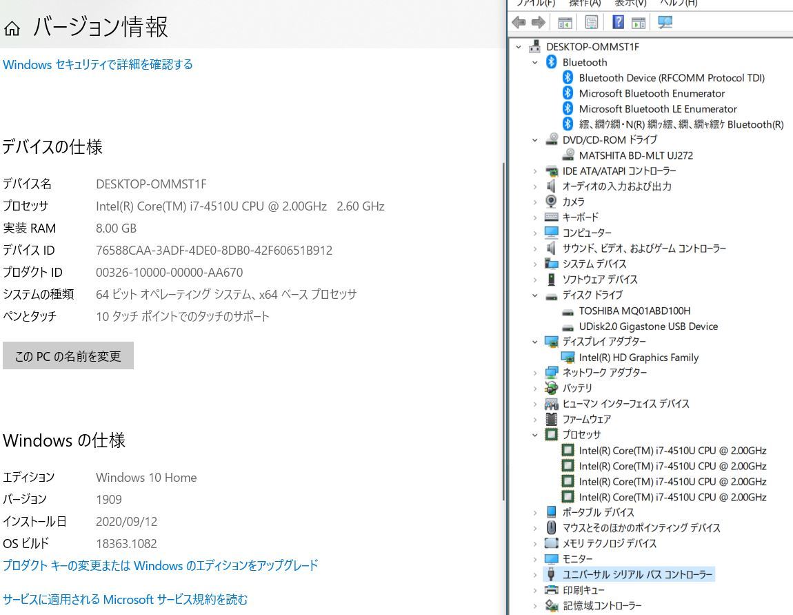Select Intel(R) HD Graphics Family adapter
This screenshot has width=793, height=615.
click(x=639, y=358)
